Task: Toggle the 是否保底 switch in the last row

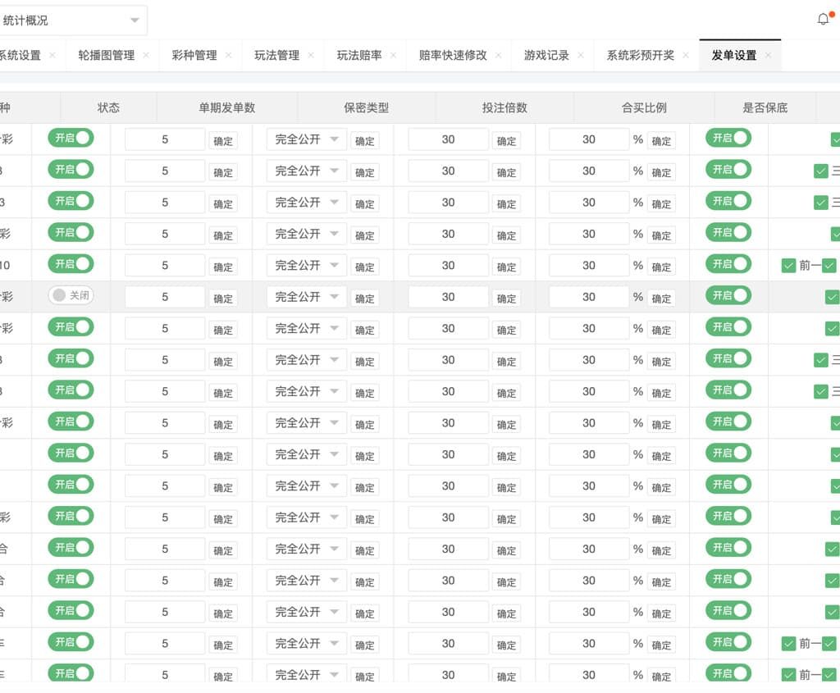Action: pyautogui.click(x=727, y=674)
